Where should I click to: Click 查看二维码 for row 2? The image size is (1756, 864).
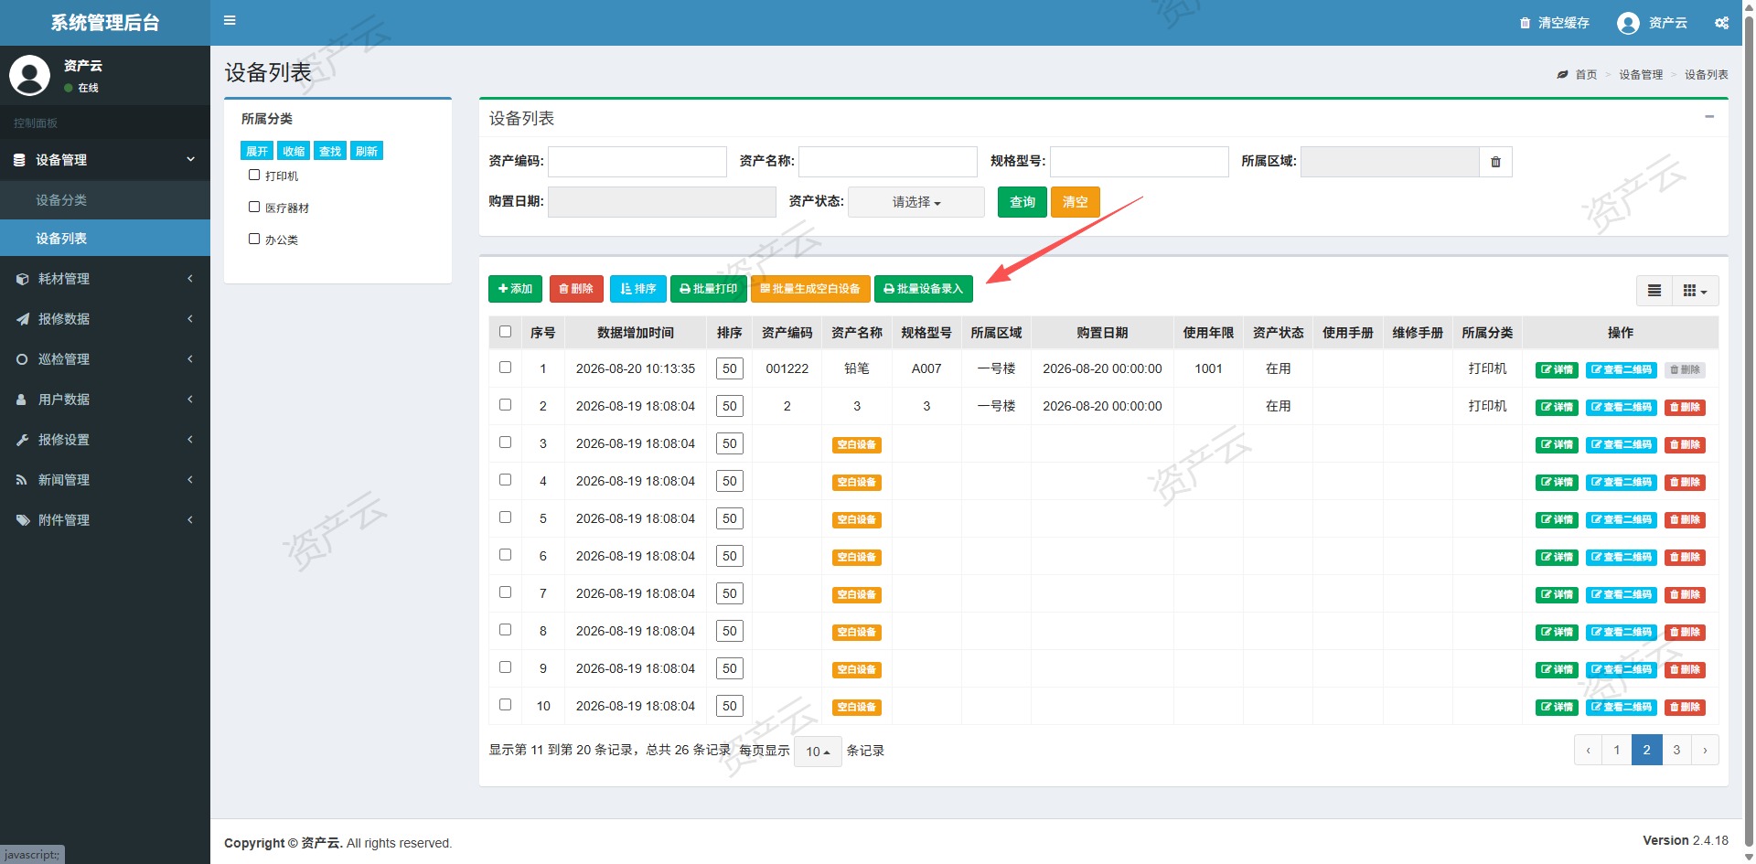point(1622,408)
